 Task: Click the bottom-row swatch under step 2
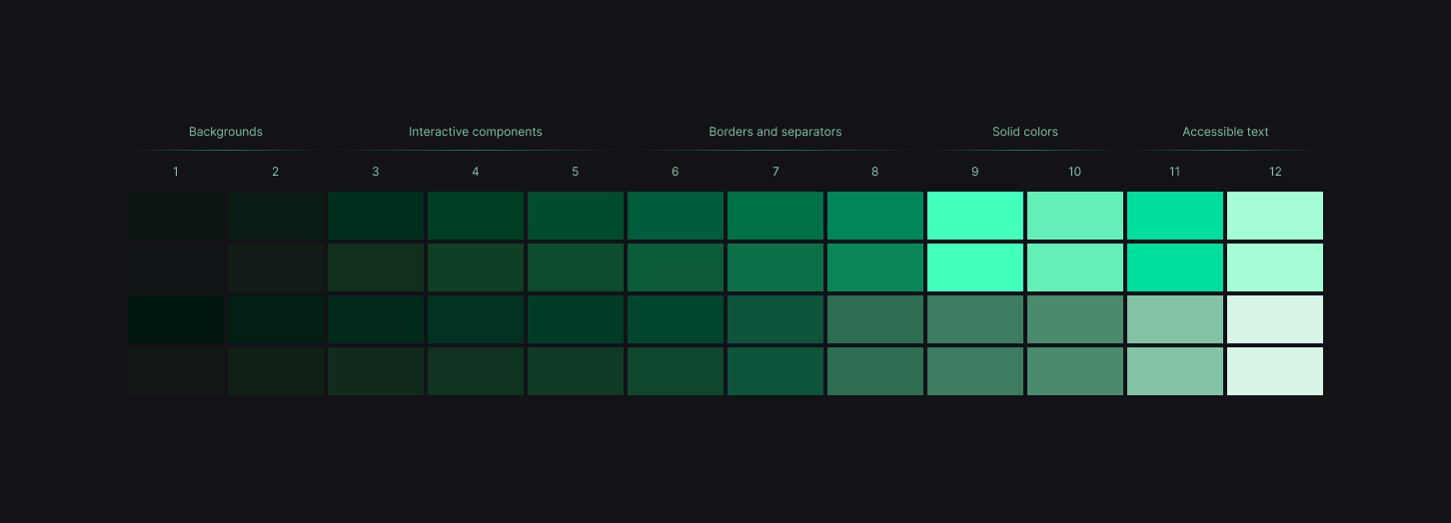[x=276, y=371]
